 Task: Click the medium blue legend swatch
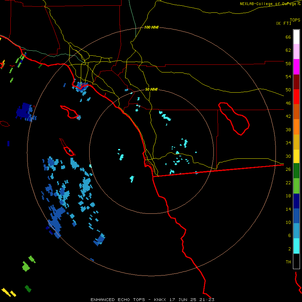point(296,216)
